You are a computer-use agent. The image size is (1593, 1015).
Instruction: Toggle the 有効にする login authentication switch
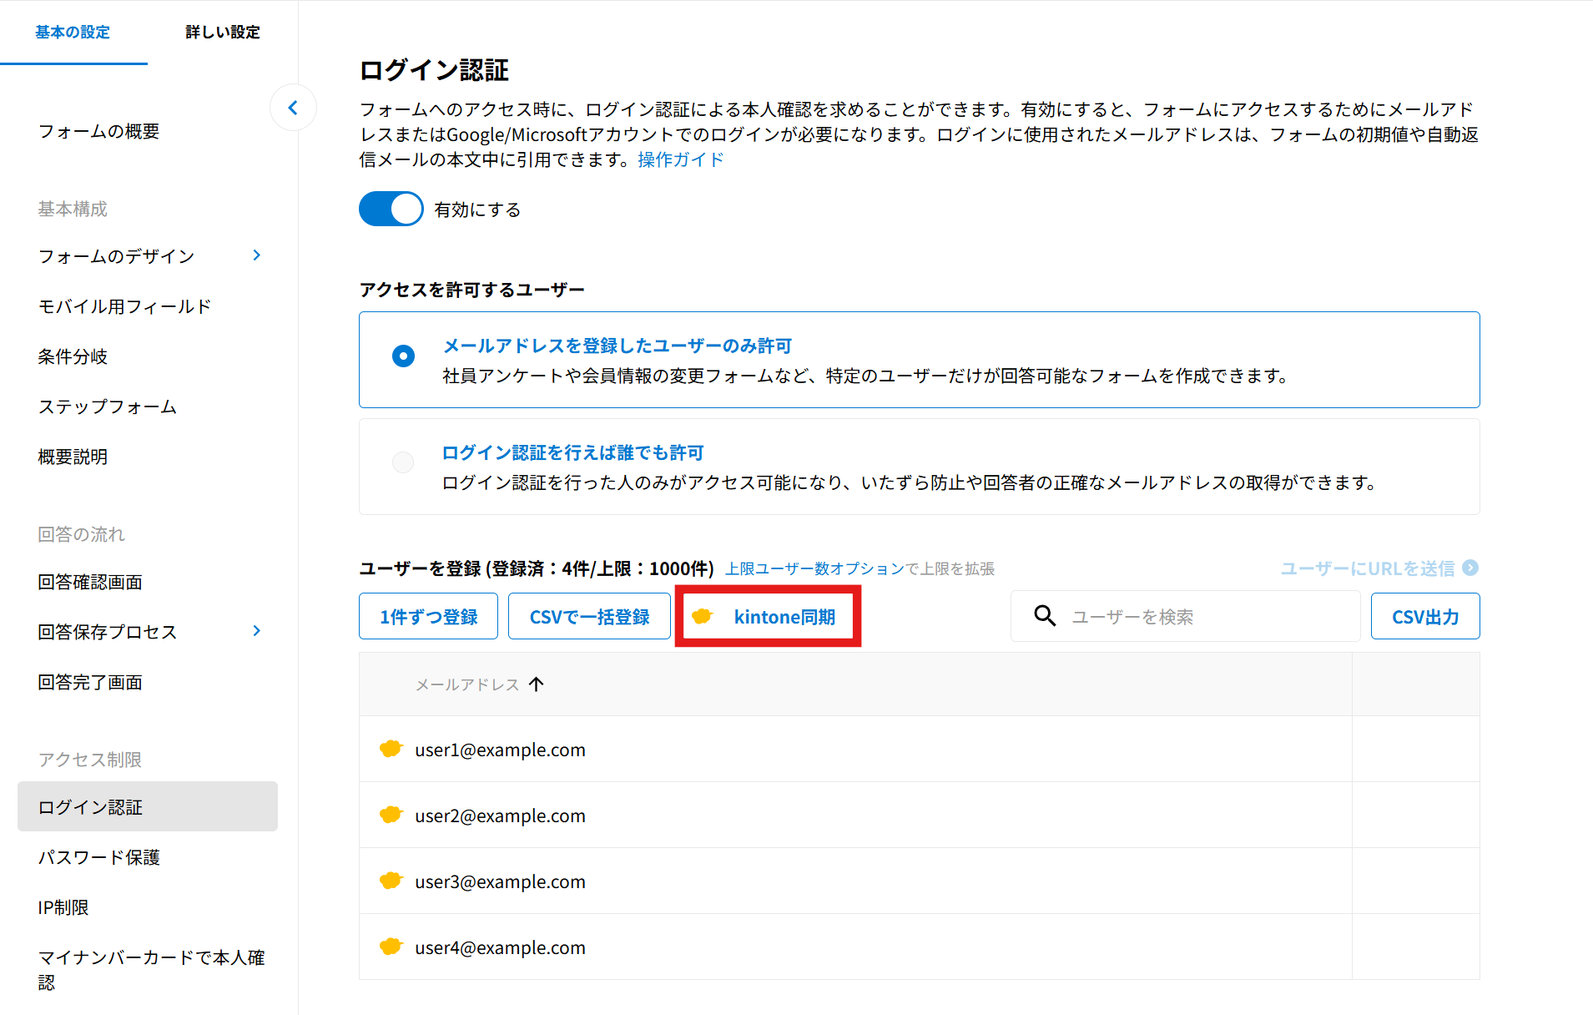click(x=391, y=209)
